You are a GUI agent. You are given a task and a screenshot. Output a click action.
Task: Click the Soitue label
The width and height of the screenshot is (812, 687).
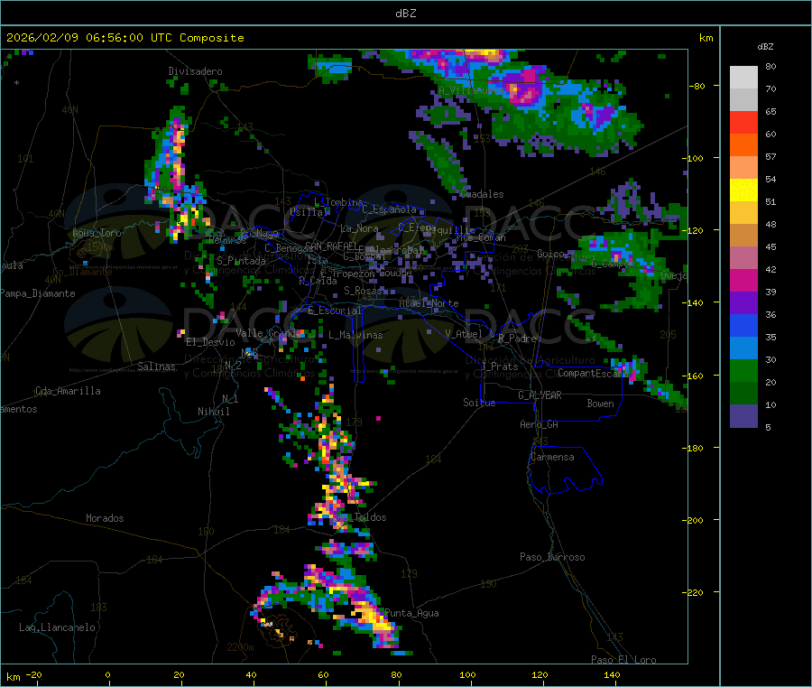pyautogui.click(x=479, y=403)
